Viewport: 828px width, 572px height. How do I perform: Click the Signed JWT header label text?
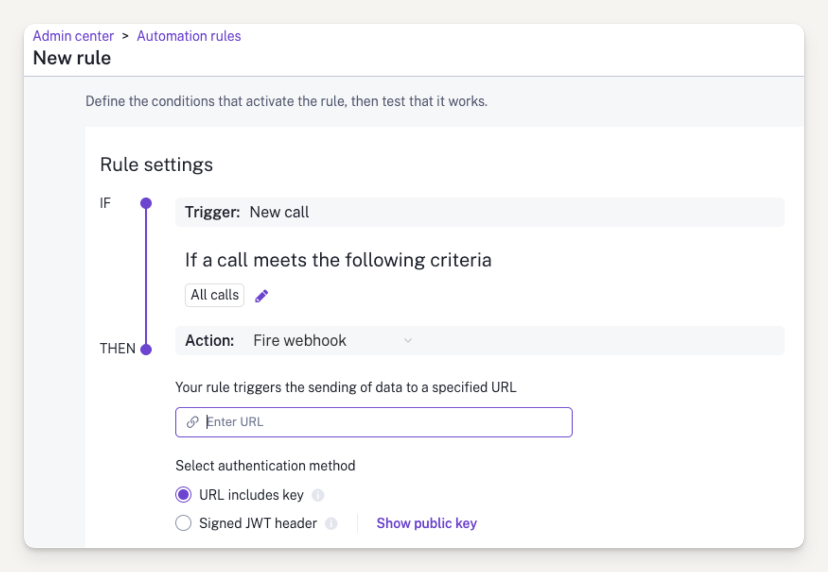click(258, 523)
